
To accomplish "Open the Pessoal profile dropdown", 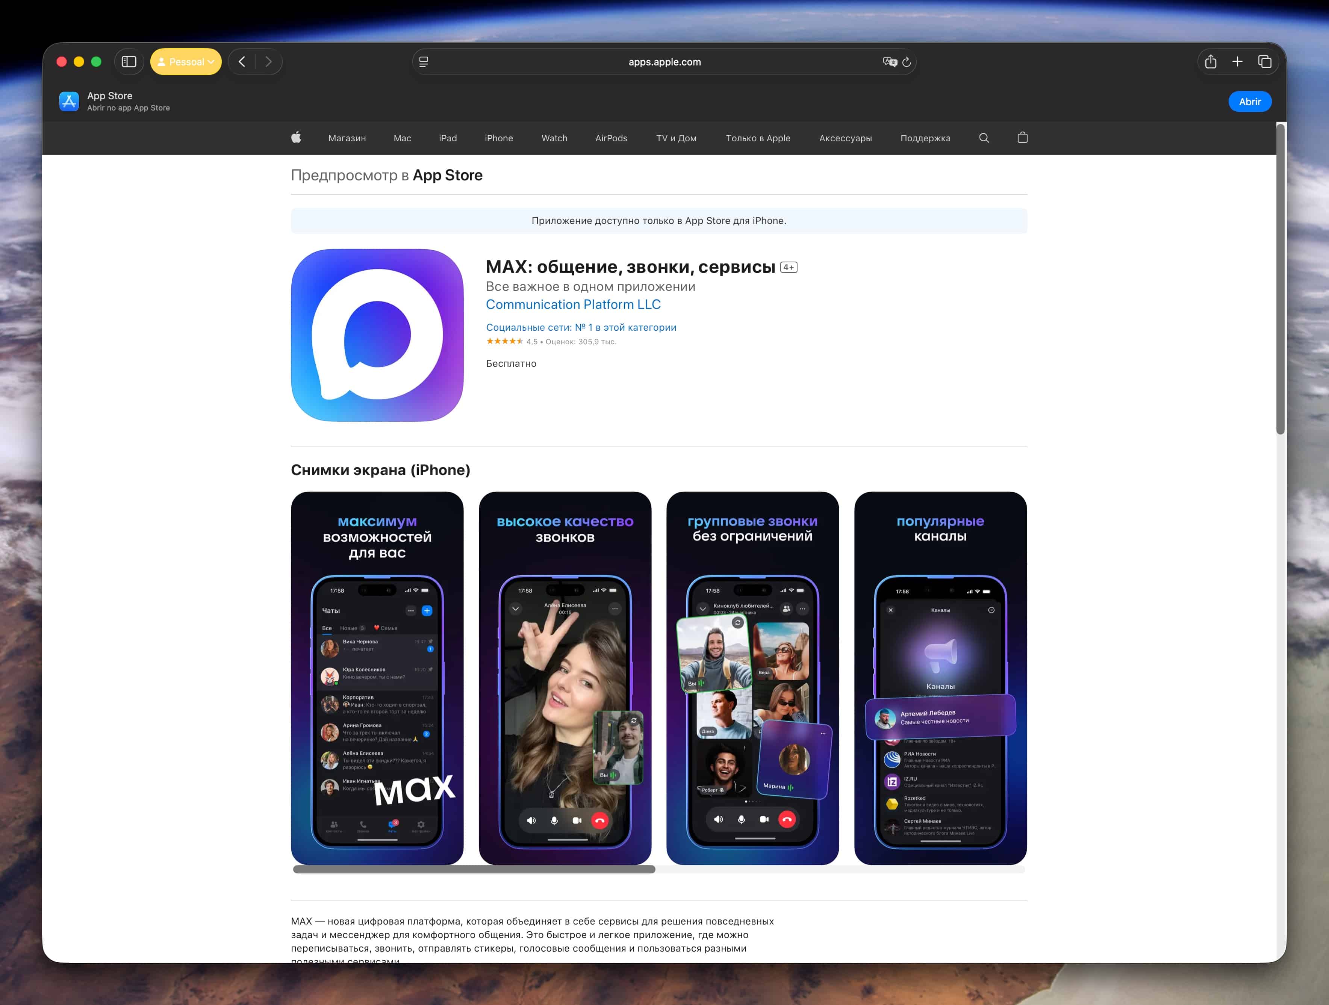I will tap(186, 62).
